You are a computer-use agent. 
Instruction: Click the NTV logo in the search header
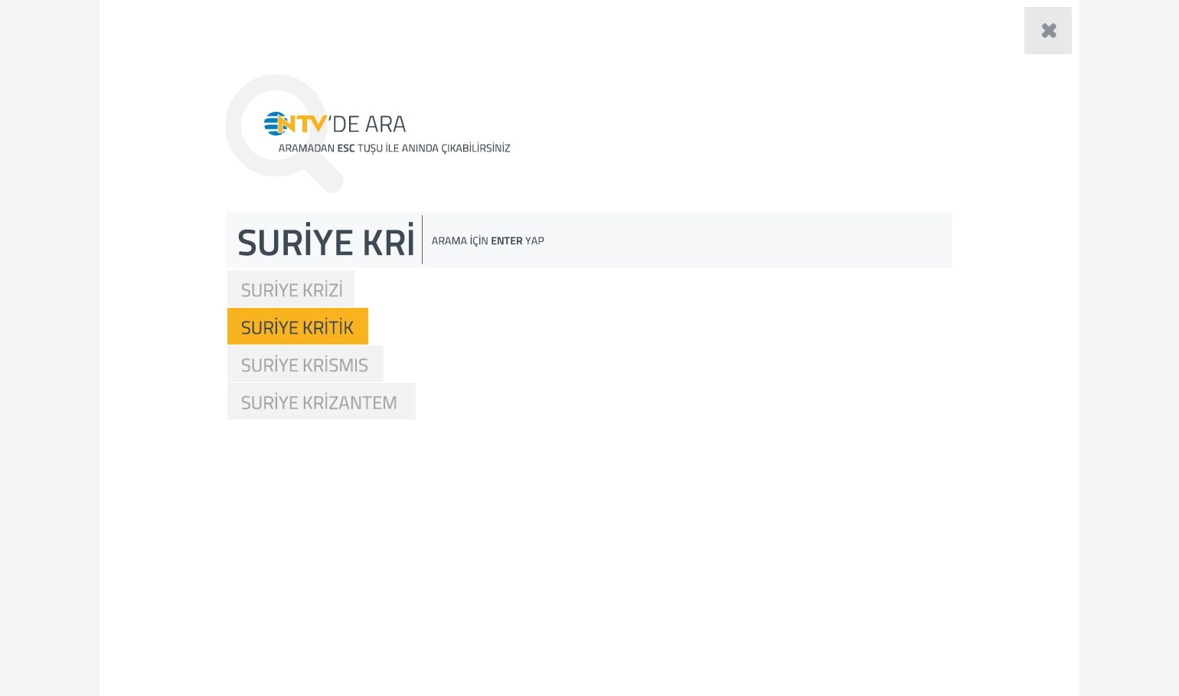[x=296, y=123]
